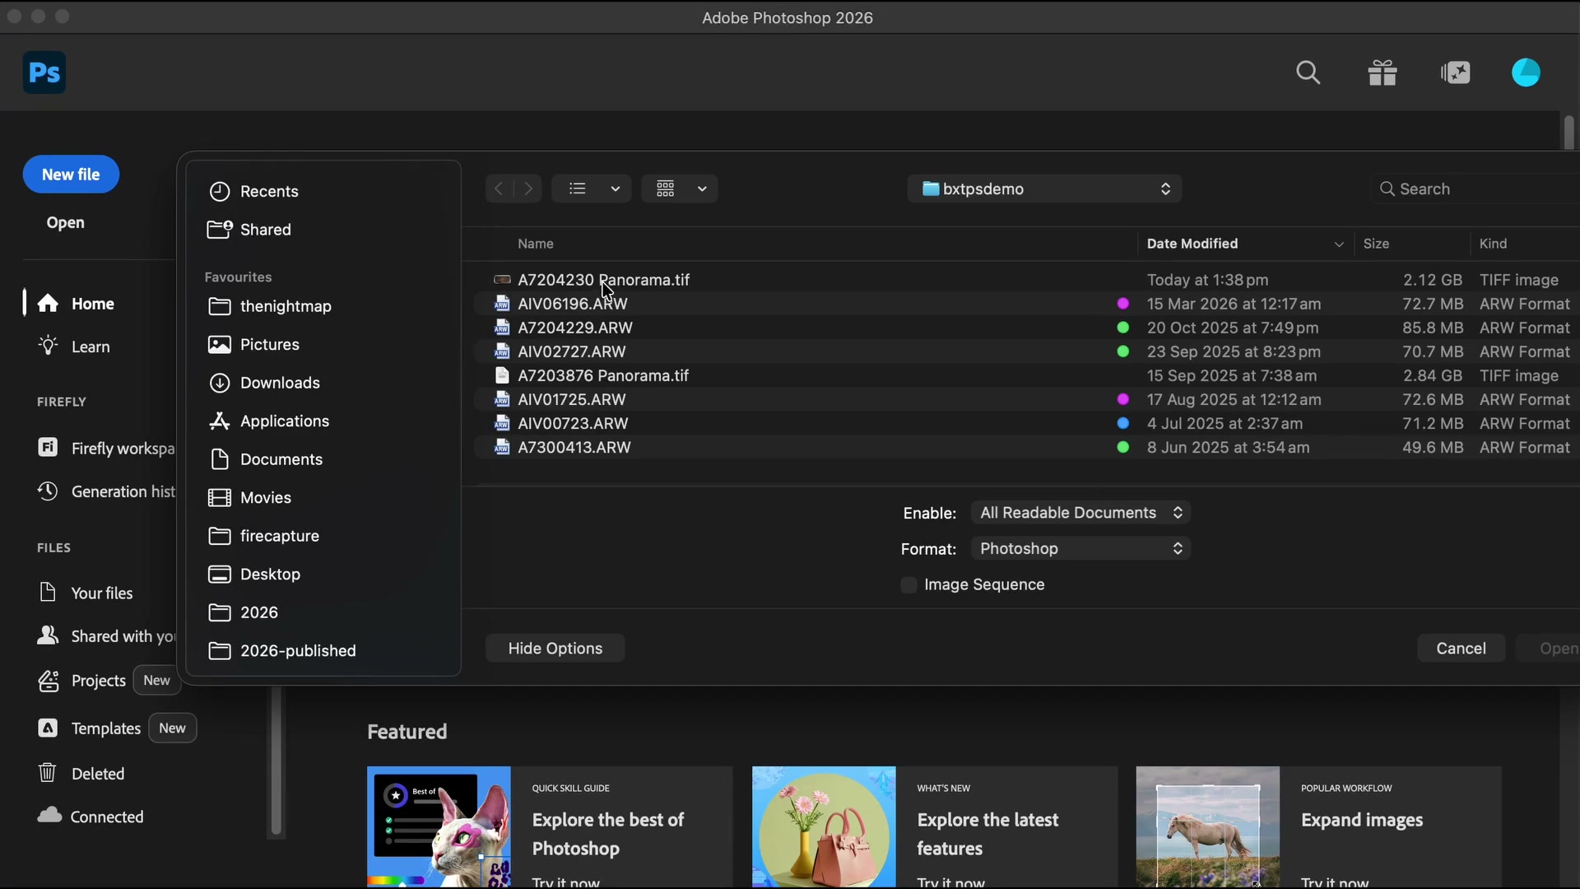Open Shared with you item

106,636
